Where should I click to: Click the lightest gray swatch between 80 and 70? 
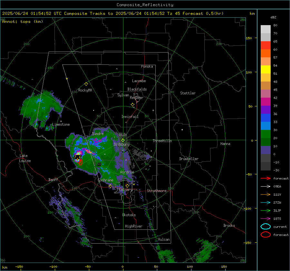point(266,29)
